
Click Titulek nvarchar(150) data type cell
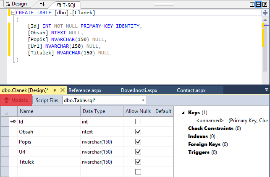(x=102, y=162)
